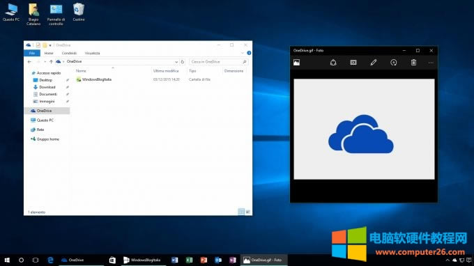The image size is (474, 266).
Task: Launch Word from the taskbar
Action: pos(174,260)
